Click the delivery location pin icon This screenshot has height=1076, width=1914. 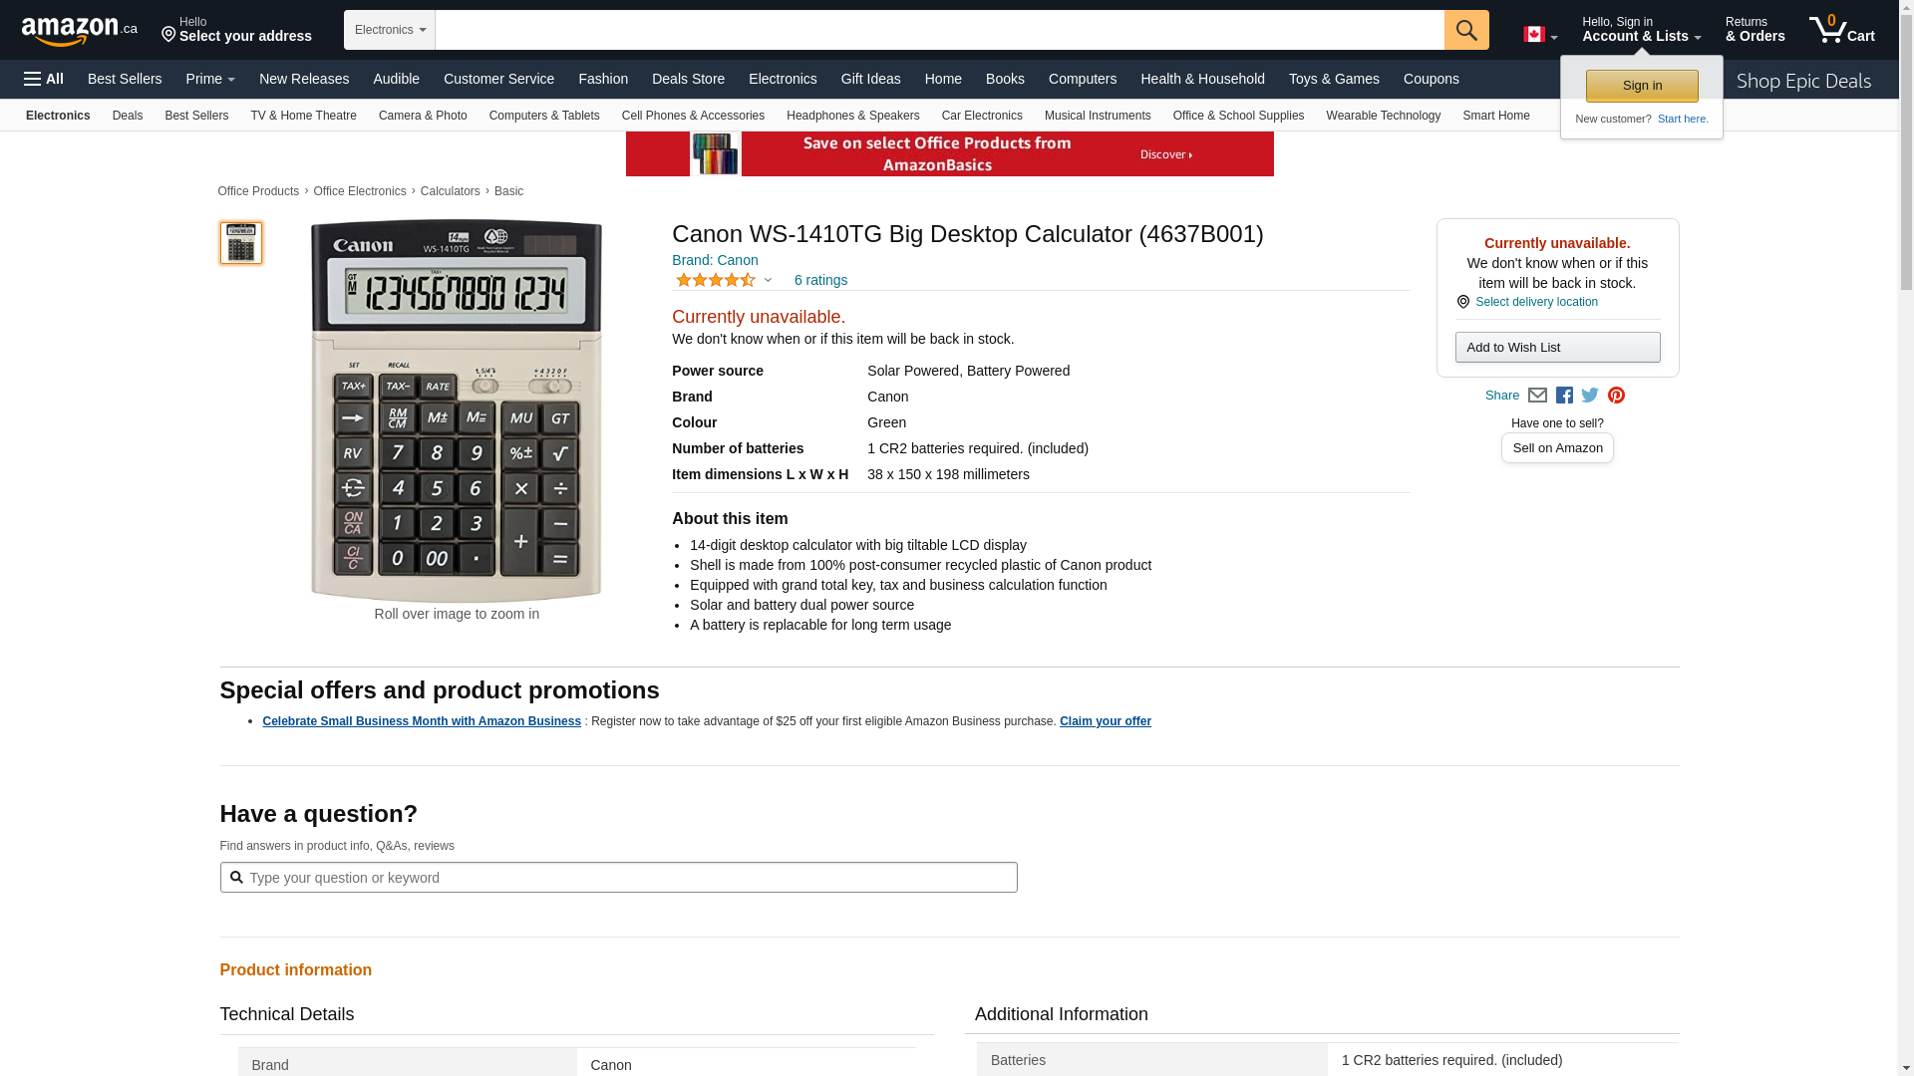[1463, 302]
